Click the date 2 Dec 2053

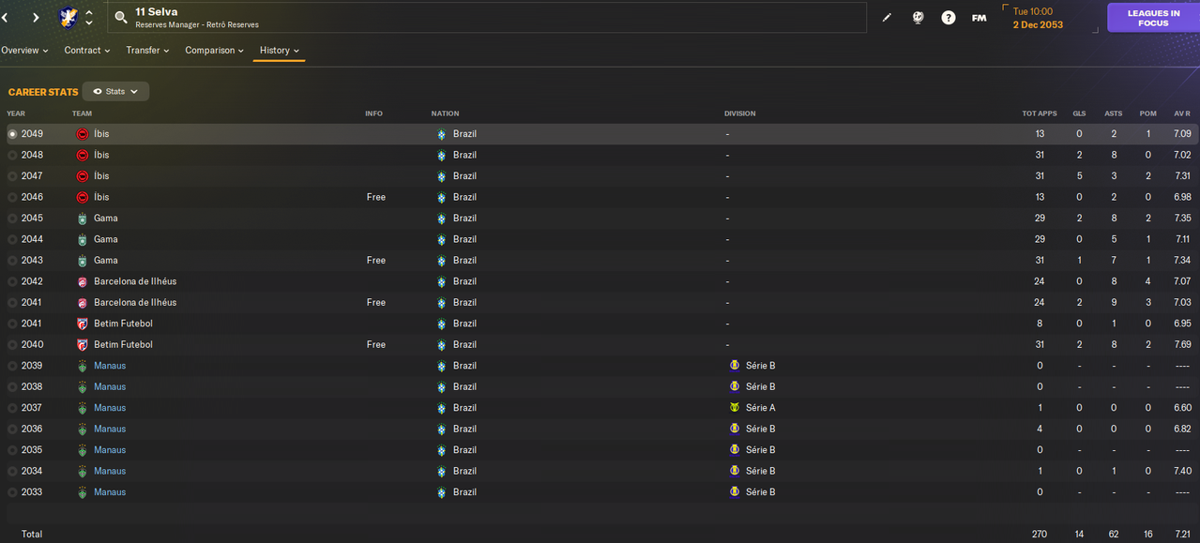click(1038, 25)
